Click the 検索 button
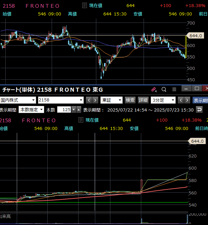The image size is (208, 225). click(x=130, y=100)
